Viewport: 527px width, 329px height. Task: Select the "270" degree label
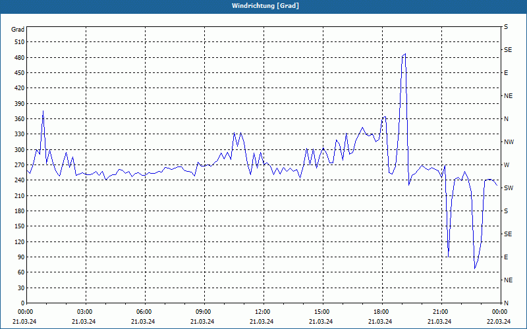tap(20, 165)
